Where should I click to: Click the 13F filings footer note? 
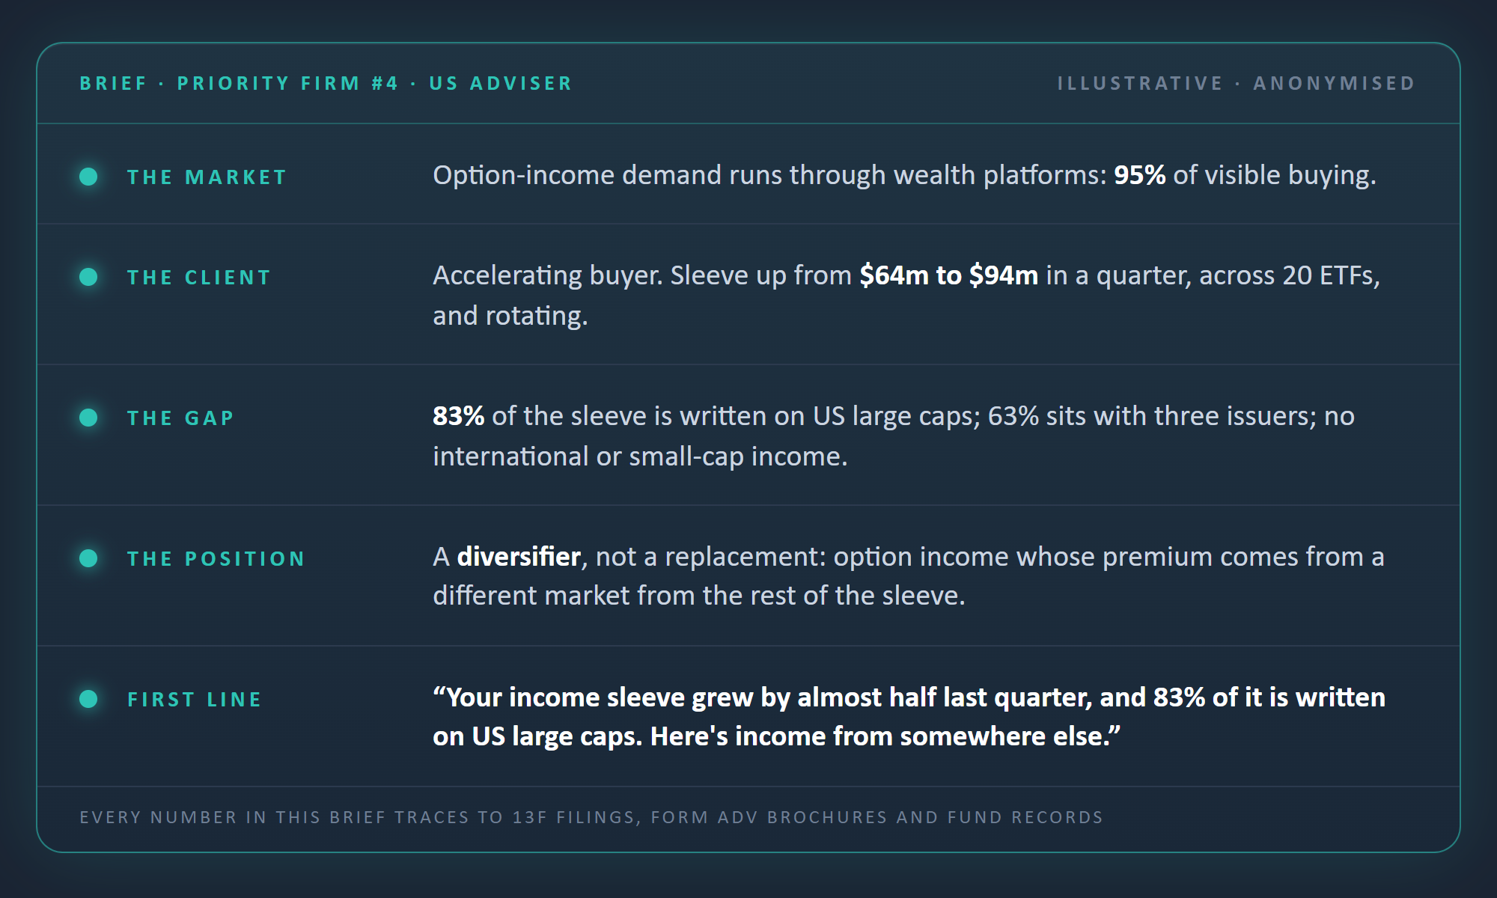pyautogui.click(x=591, y=817)
